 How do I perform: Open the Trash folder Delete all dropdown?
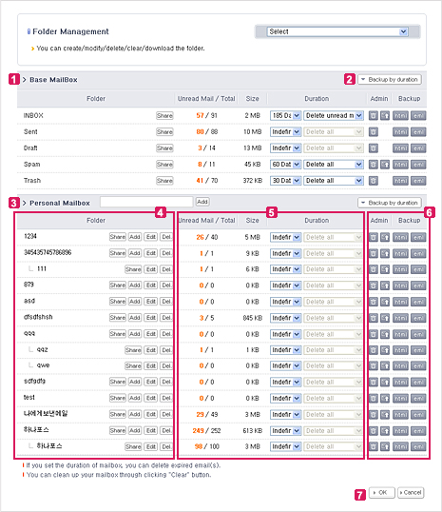coord(334,181)
